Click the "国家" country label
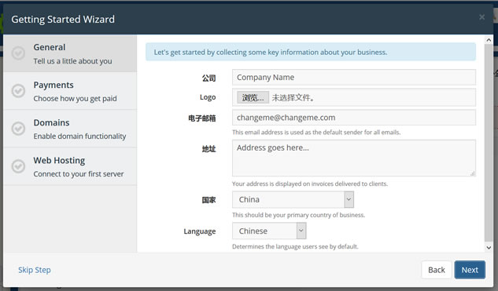Viewport: 498px width, 291px height. pyautogui.click(x=208, y=200)
